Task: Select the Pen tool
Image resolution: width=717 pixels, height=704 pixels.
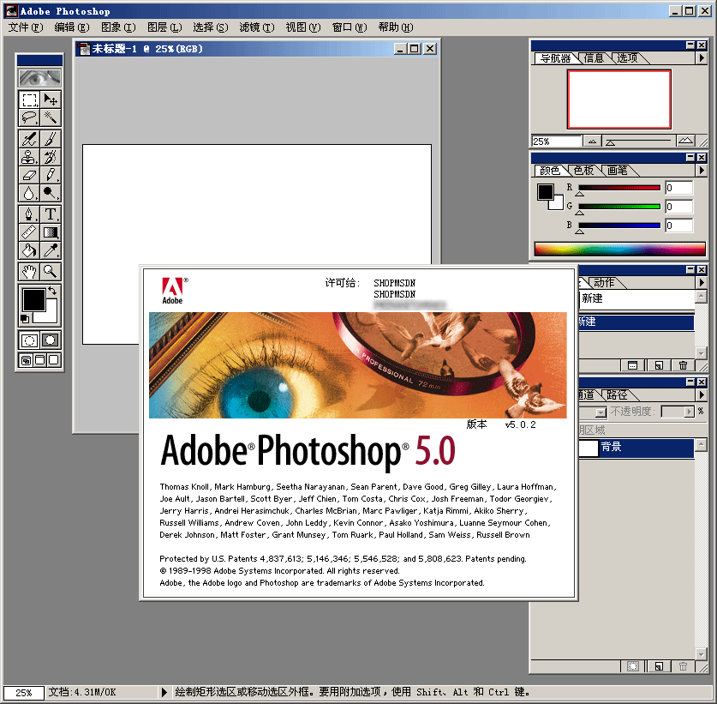Action: click(29, 214)
